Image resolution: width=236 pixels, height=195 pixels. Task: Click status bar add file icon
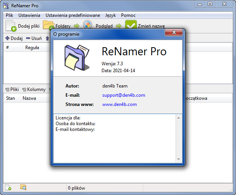(8, 187)
